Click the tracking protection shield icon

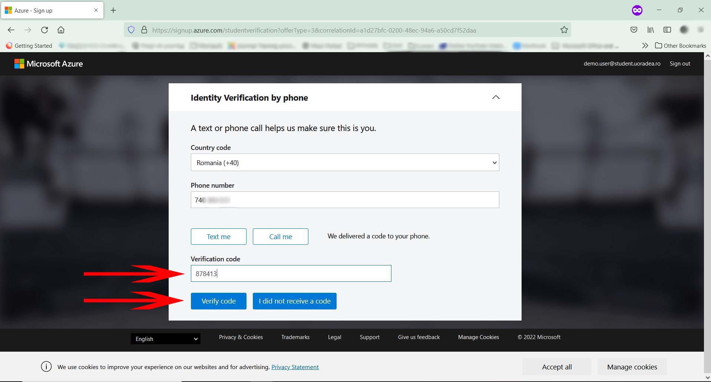(x=131, y=30)
